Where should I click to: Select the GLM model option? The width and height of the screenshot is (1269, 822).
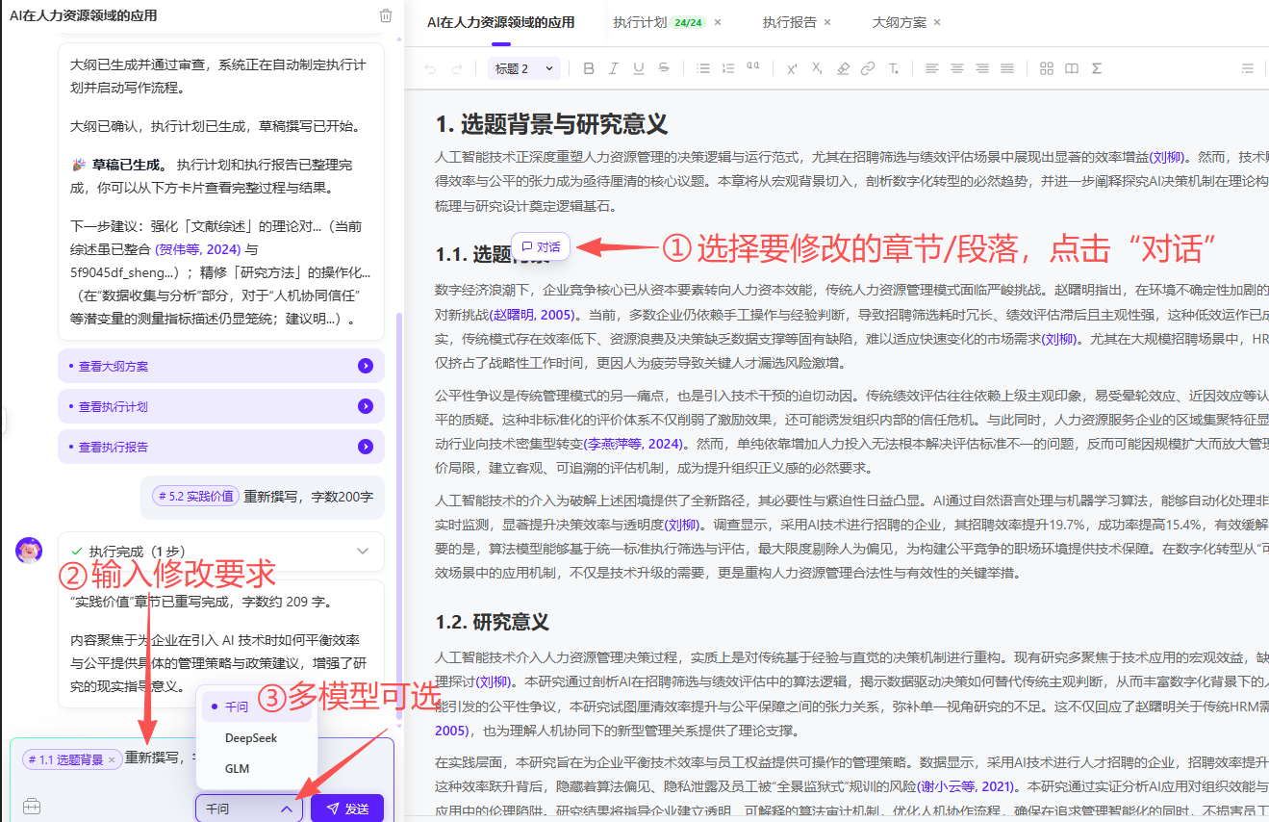(x=256, y=768)
